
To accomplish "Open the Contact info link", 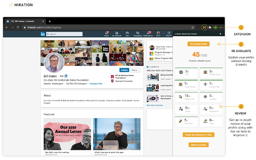I will tap(96, 84).
